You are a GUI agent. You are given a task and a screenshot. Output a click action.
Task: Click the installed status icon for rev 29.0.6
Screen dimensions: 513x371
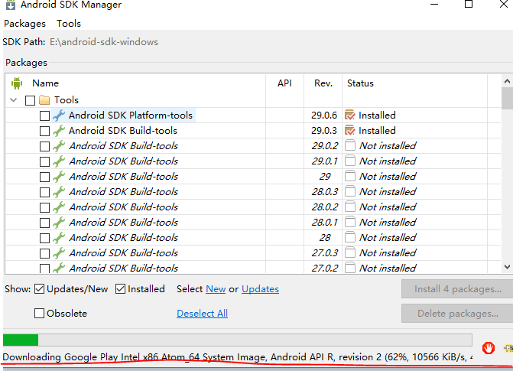[x=350, y=116]
